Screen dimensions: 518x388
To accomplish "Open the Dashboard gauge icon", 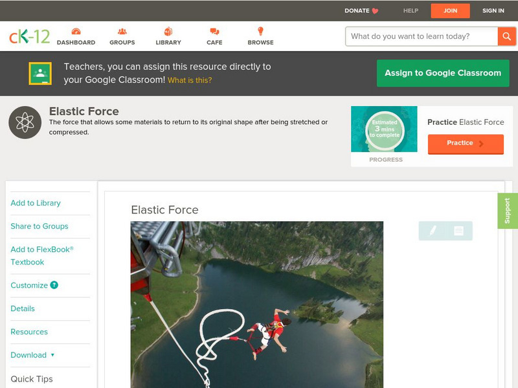I will click(76, 31).
